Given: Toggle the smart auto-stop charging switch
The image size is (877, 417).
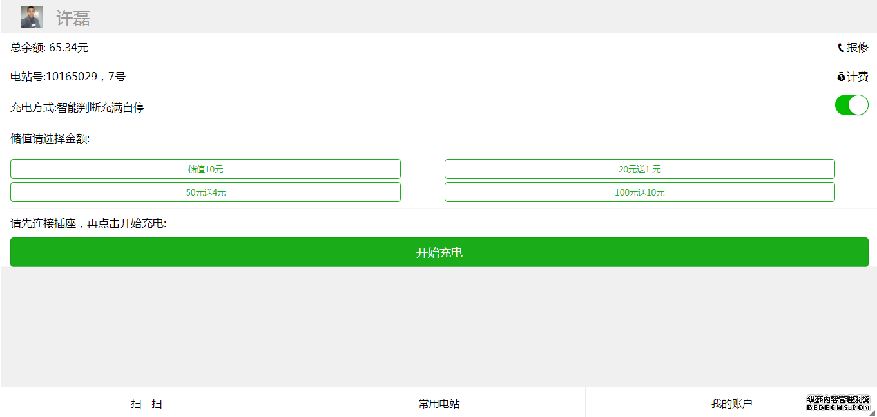Looking at the screenshot, I should pyautogui.click(x=851, y=105).
